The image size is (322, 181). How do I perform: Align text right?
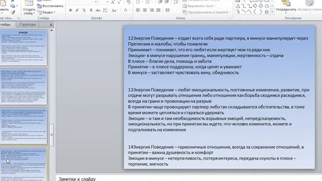[151, 10]
